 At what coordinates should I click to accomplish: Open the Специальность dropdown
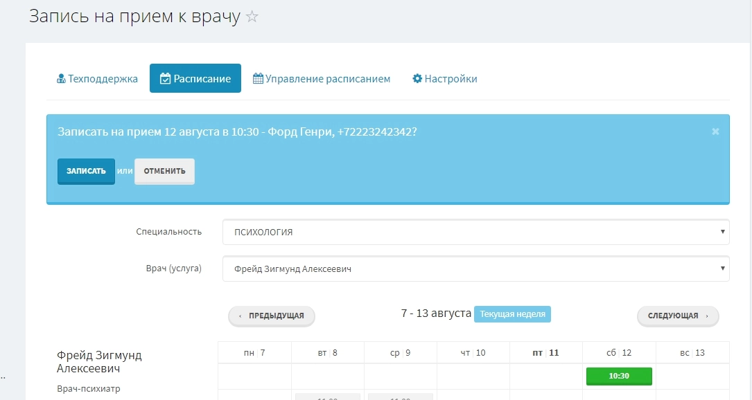[x=475, y=232]
